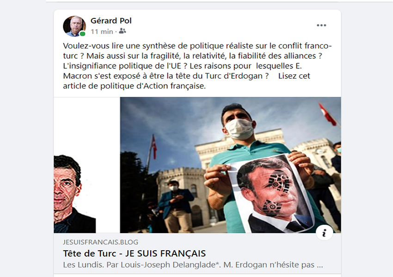Open the JESUISFRANCAIS.BLOG source link

tap(100, 242)
